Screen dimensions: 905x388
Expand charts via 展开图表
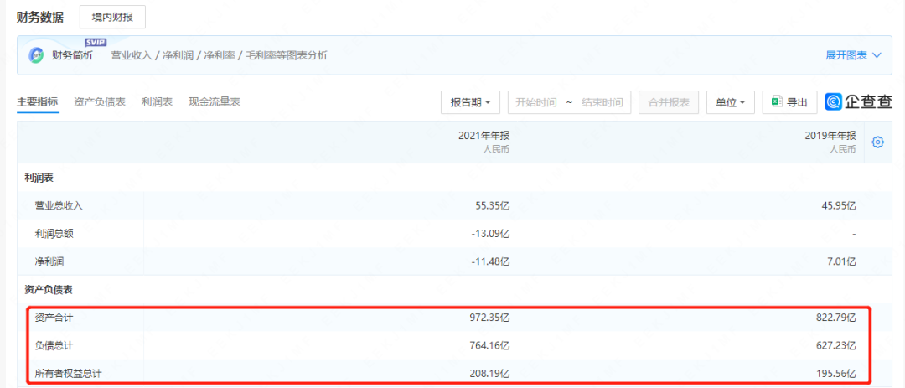click(x=853, y=55)
